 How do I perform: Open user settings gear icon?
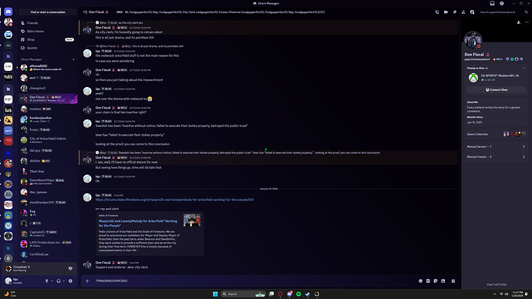71,281
